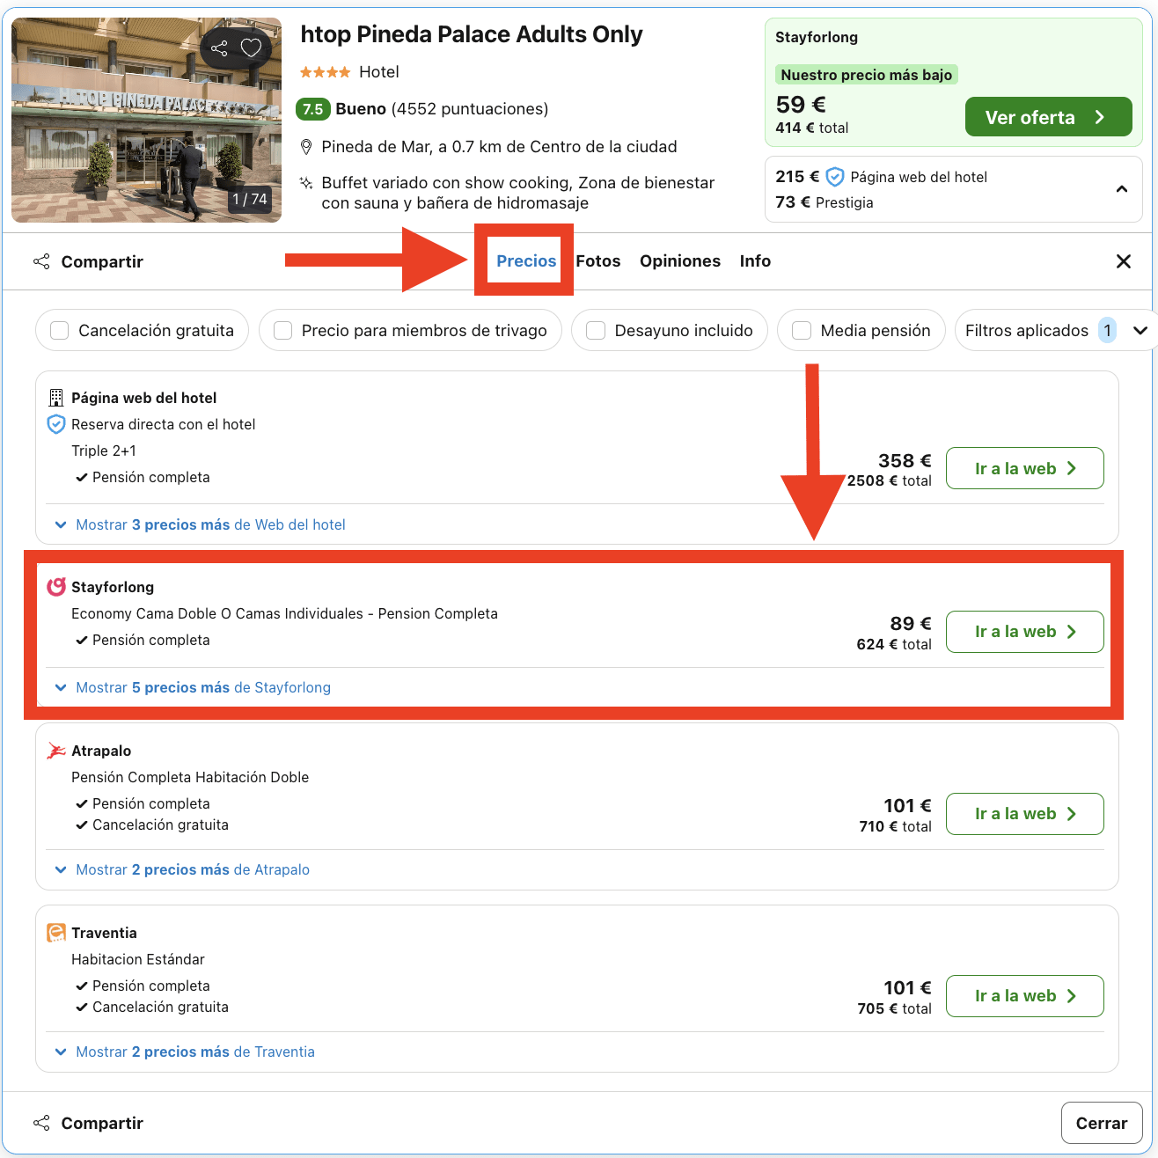The image size is (1158, 1158).
Task: Open the Opiniones tab
Action: click(680, 261)
